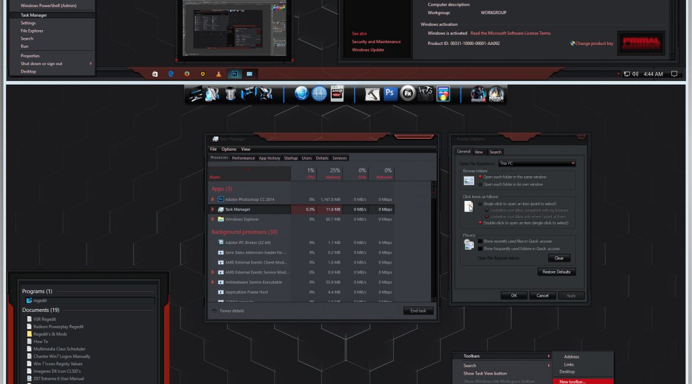Viewport: 692px width, 384px height.
Task: Click the End task button
Action: (x=418, y=311)
